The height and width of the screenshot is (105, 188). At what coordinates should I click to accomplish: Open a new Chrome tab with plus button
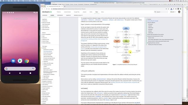point(65,6)
